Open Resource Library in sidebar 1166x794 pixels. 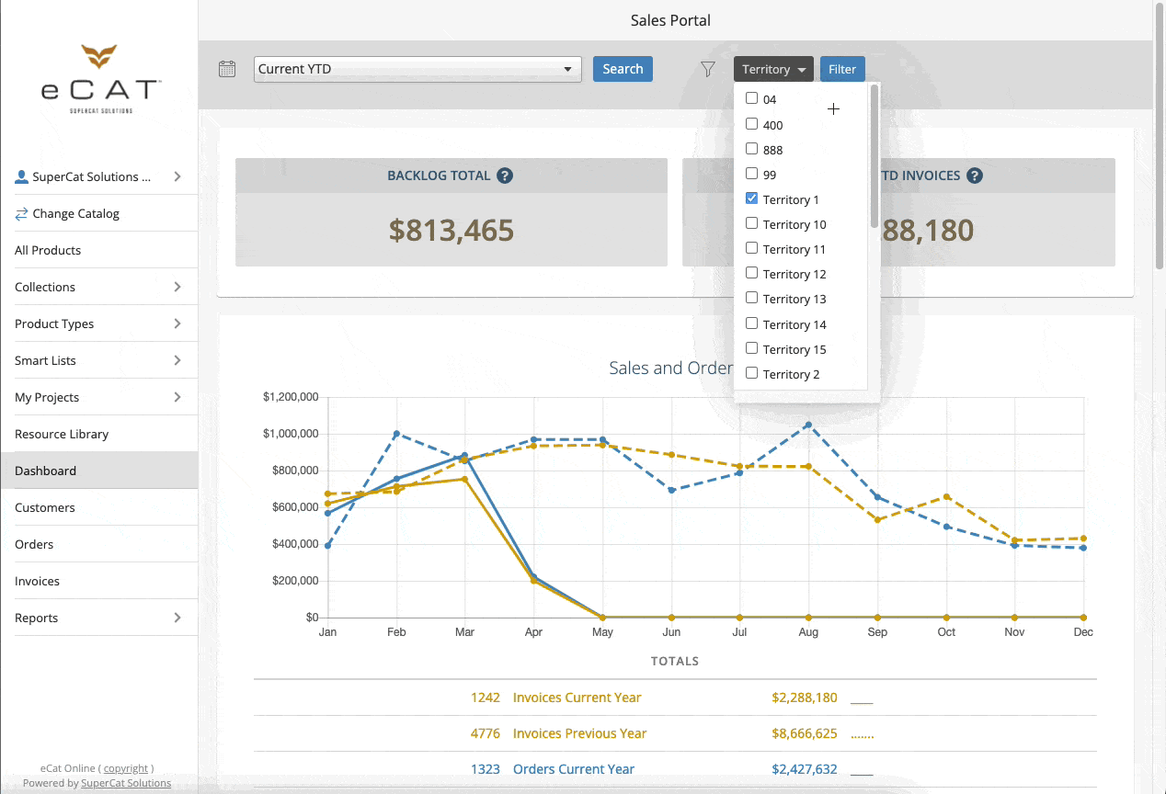99,434
